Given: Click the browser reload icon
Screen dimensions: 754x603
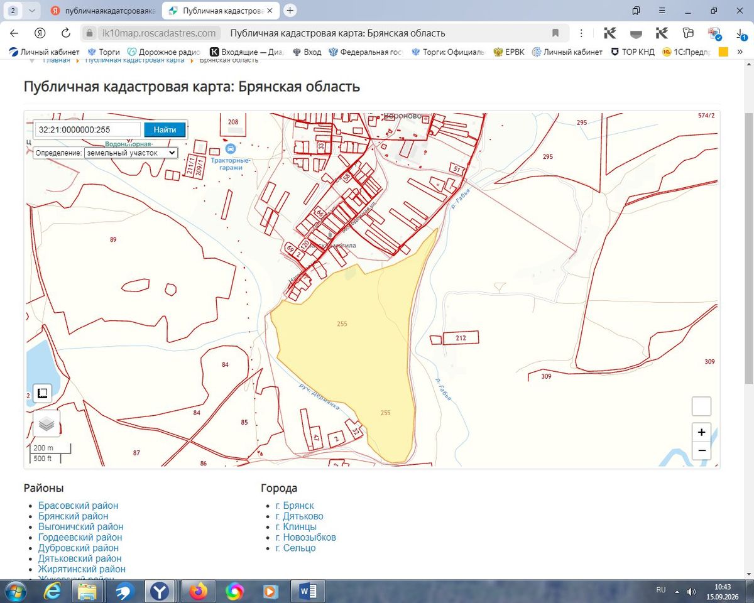Looking at the screenshot, I should (x=65, y=33).
